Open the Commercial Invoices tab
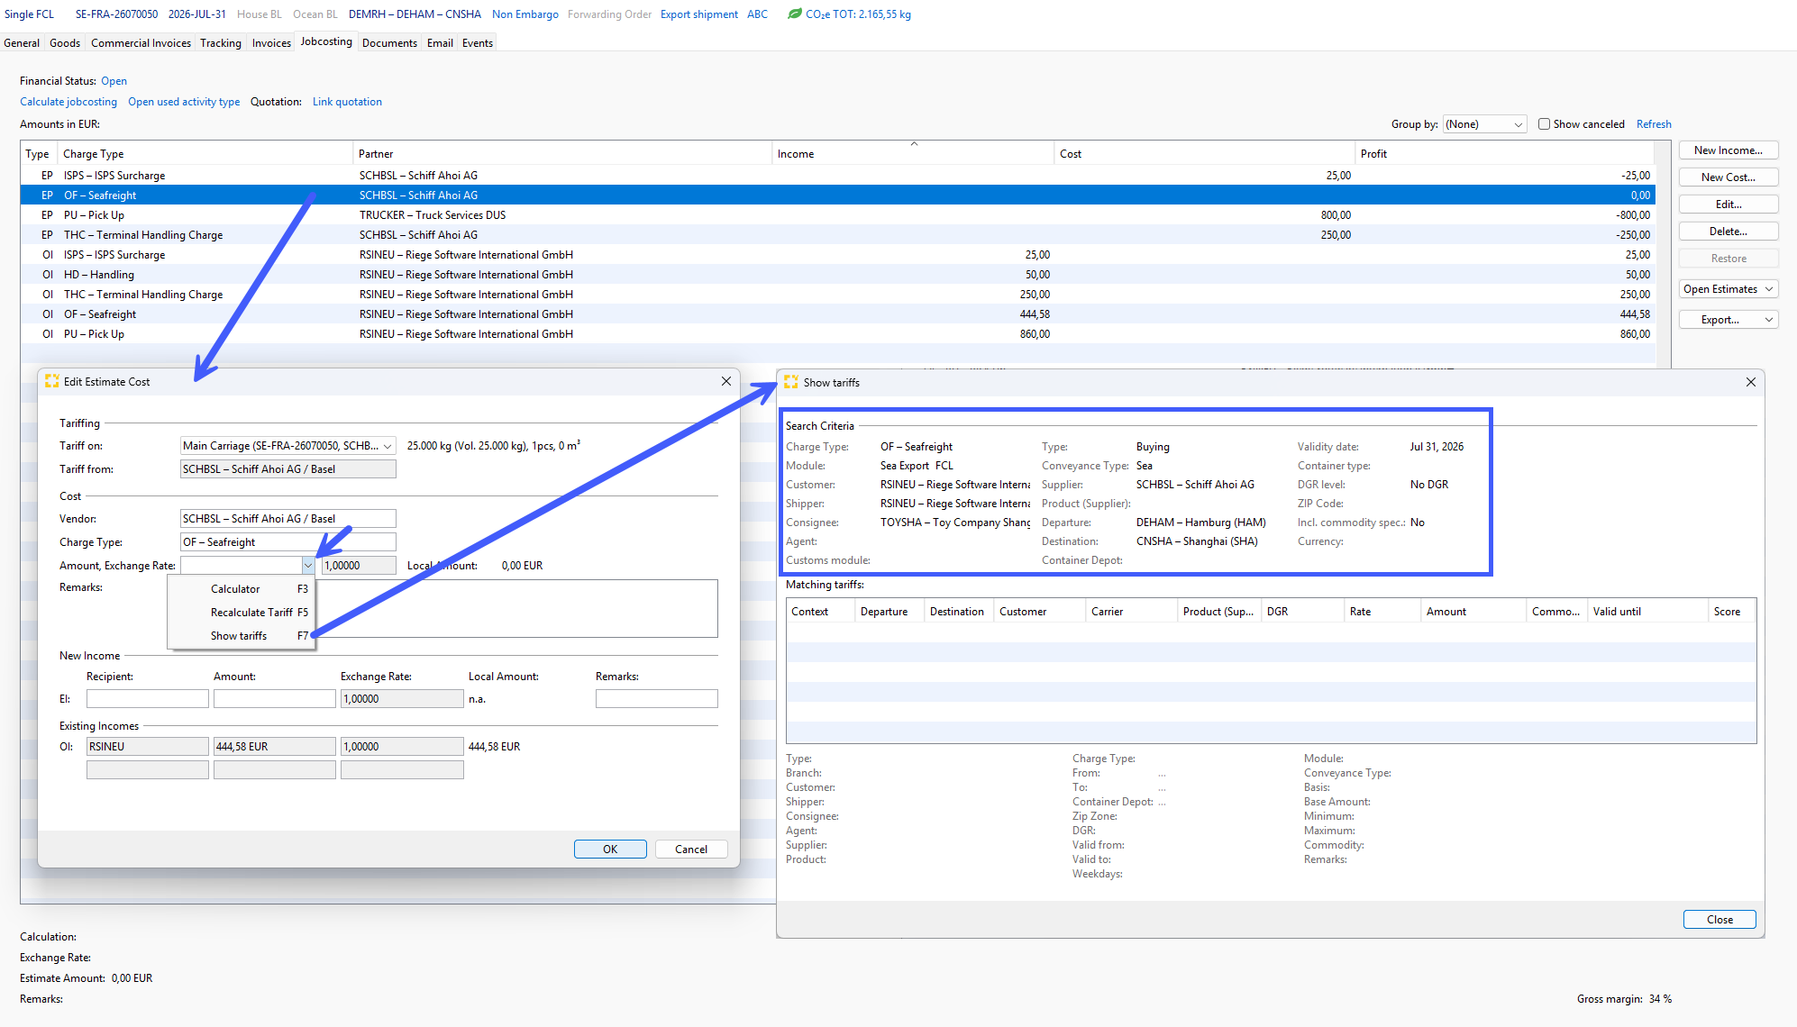 [141, 42]
